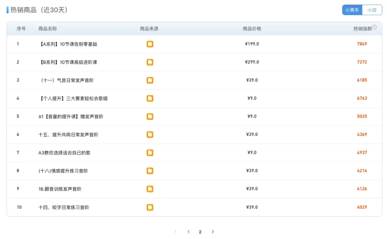Select page 1 in pagination
Viewport: 387px width, 239px height.
click(188, 232)
